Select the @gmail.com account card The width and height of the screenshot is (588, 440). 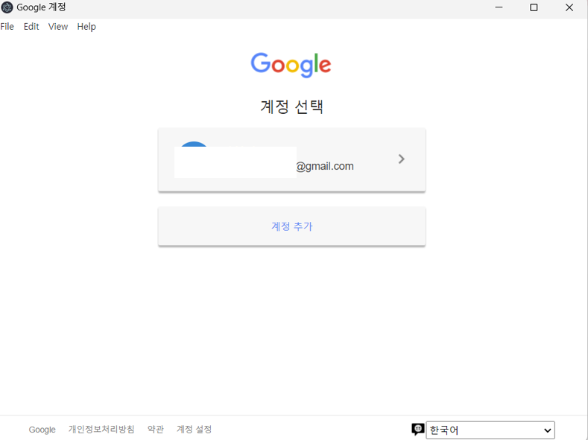click(x=291, y=160)
